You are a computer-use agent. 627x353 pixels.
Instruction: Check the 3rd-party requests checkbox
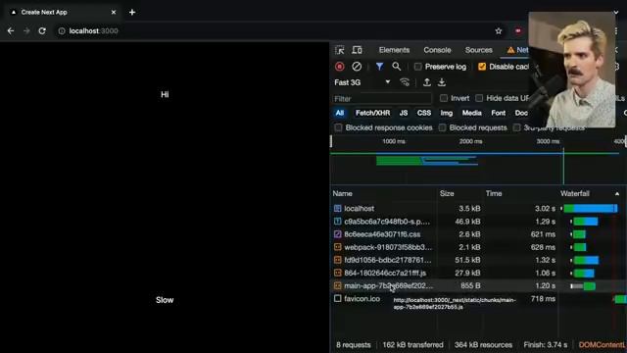(x=516, y=127)
